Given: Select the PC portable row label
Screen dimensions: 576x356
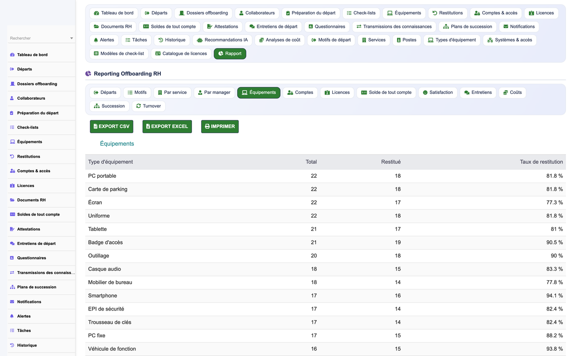Looking at the screenshot, I should (102, 176).
